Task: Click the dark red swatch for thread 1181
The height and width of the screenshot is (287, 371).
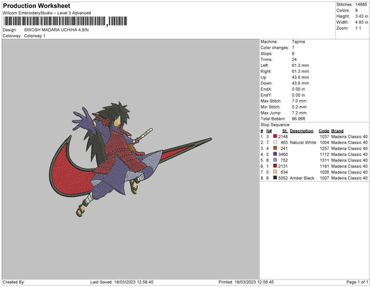Action: click(x=275, y=166)
